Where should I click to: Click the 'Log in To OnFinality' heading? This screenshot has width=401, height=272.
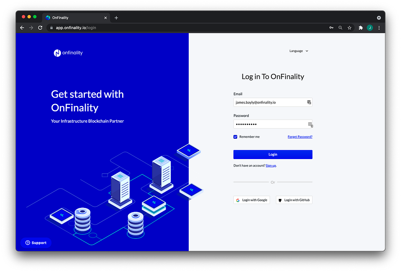tap(273, 77)
